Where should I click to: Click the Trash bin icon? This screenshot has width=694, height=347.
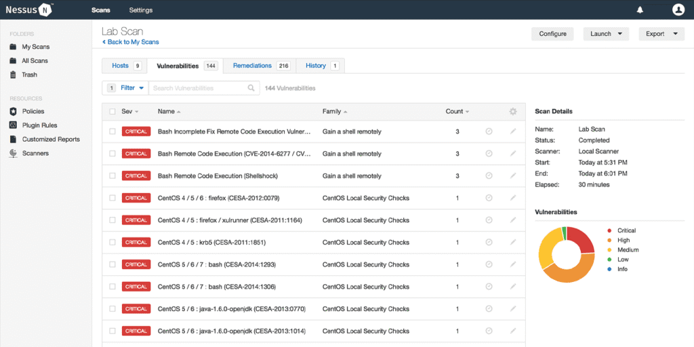pyautogui.click(x=14, y=75)
